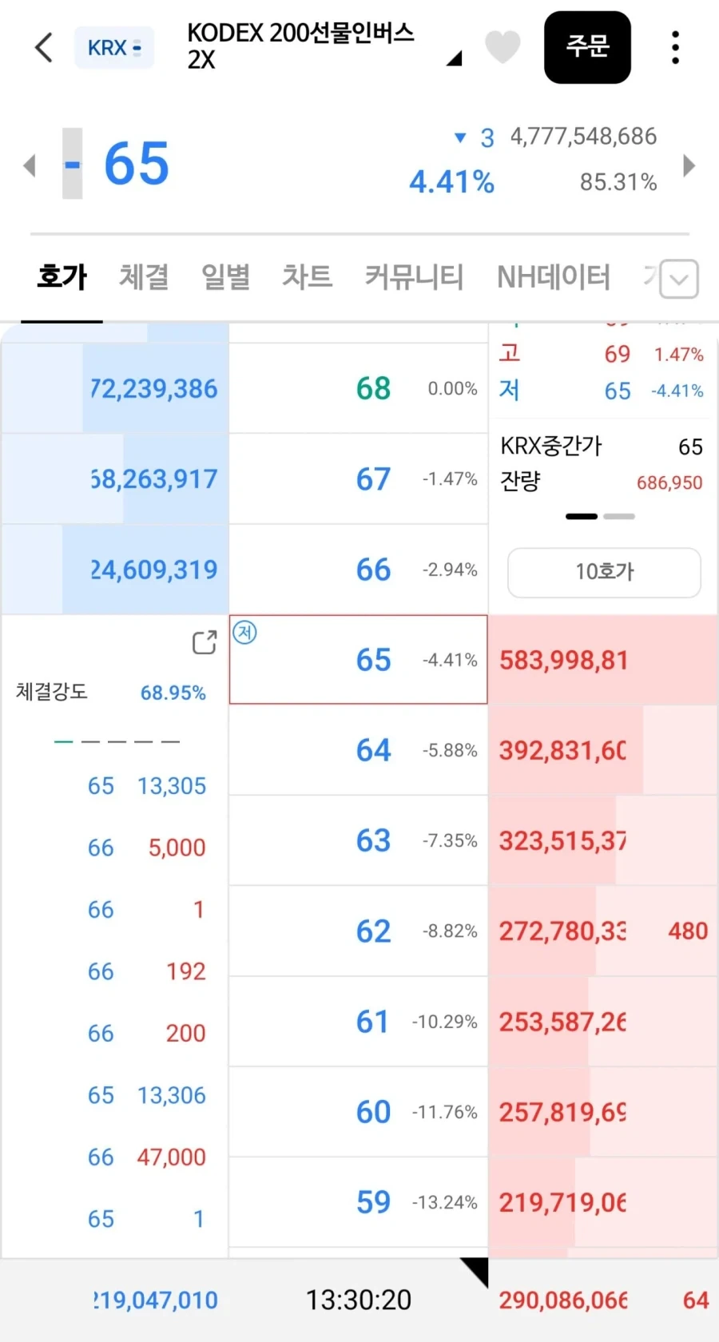719x1342 pixels.
Task: Tap total bid volume 290,086,066
Action: point(563,1300)
